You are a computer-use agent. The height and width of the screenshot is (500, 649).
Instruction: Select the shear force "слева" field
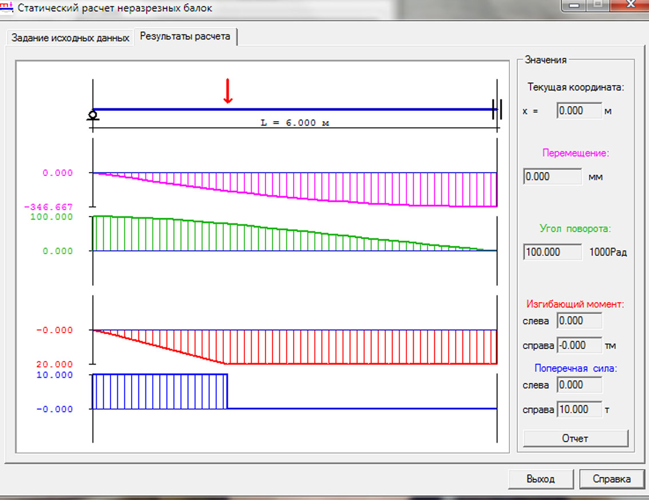coord(579,385)
